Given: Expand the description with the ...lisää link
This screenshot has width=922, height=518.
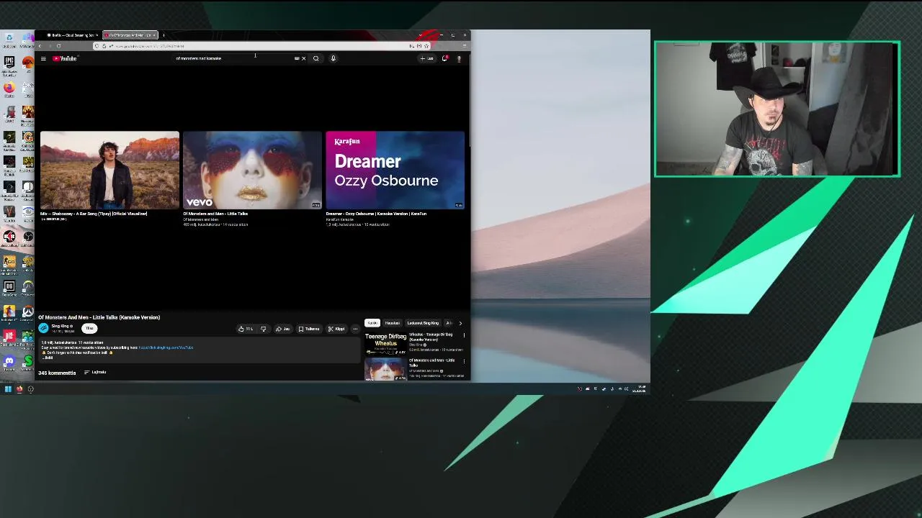Looking at the screenshot, I should pyautogui.click(x=48, y=358).
